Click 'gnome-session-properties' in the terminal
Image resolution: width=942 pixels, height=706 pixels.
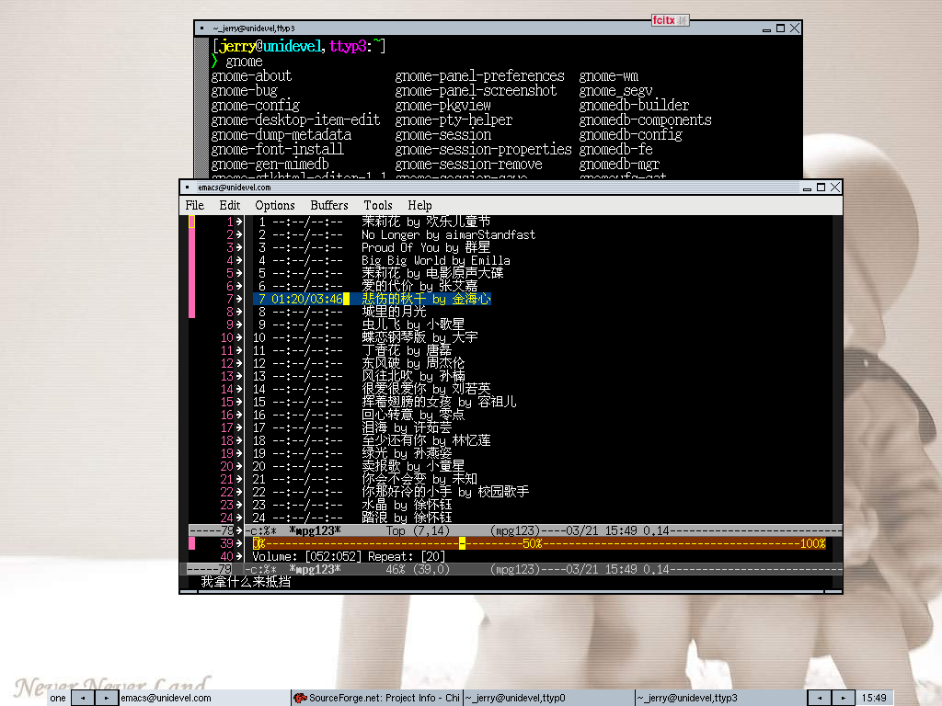483,150
